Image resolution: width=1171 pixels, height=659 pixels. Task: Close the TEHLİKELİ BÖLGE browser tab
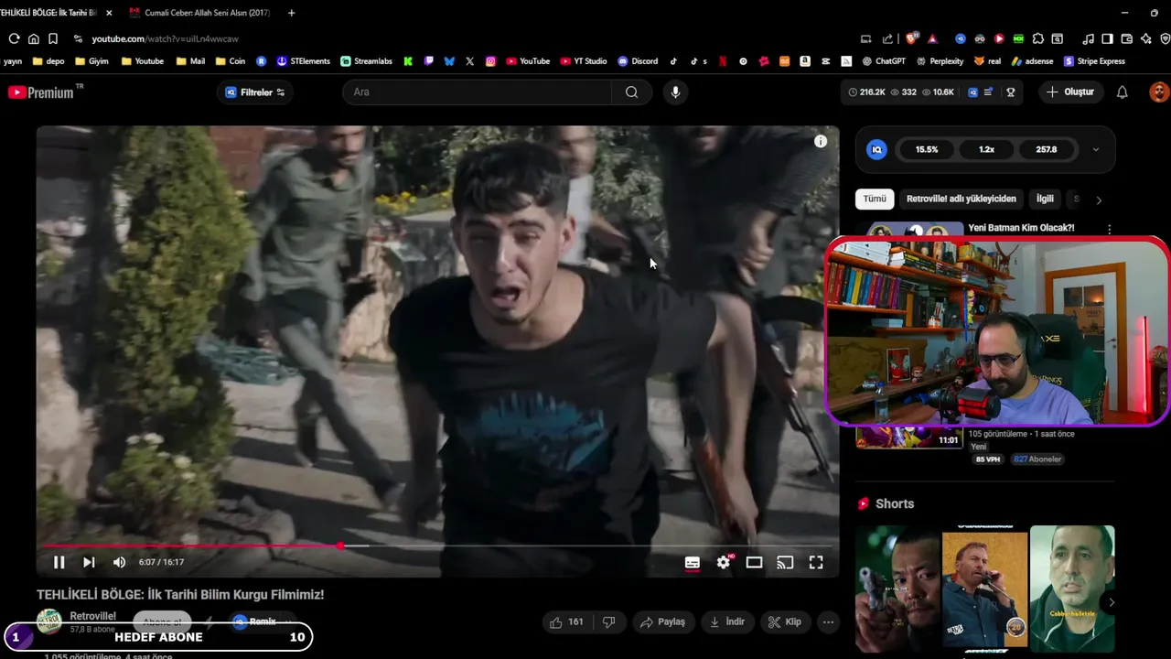109,13
